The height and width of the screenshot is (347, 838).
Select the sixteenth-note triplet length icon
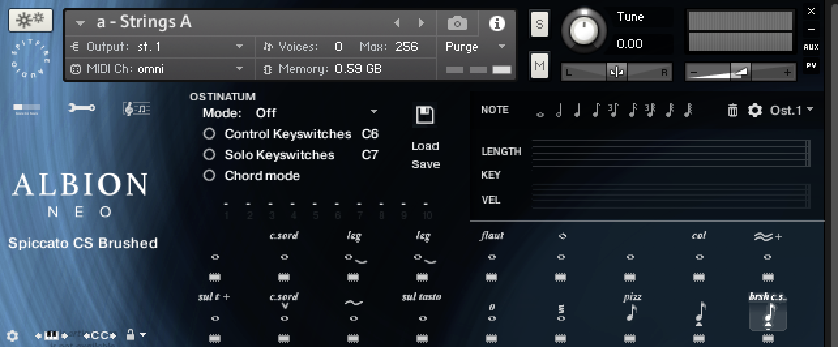650,111
